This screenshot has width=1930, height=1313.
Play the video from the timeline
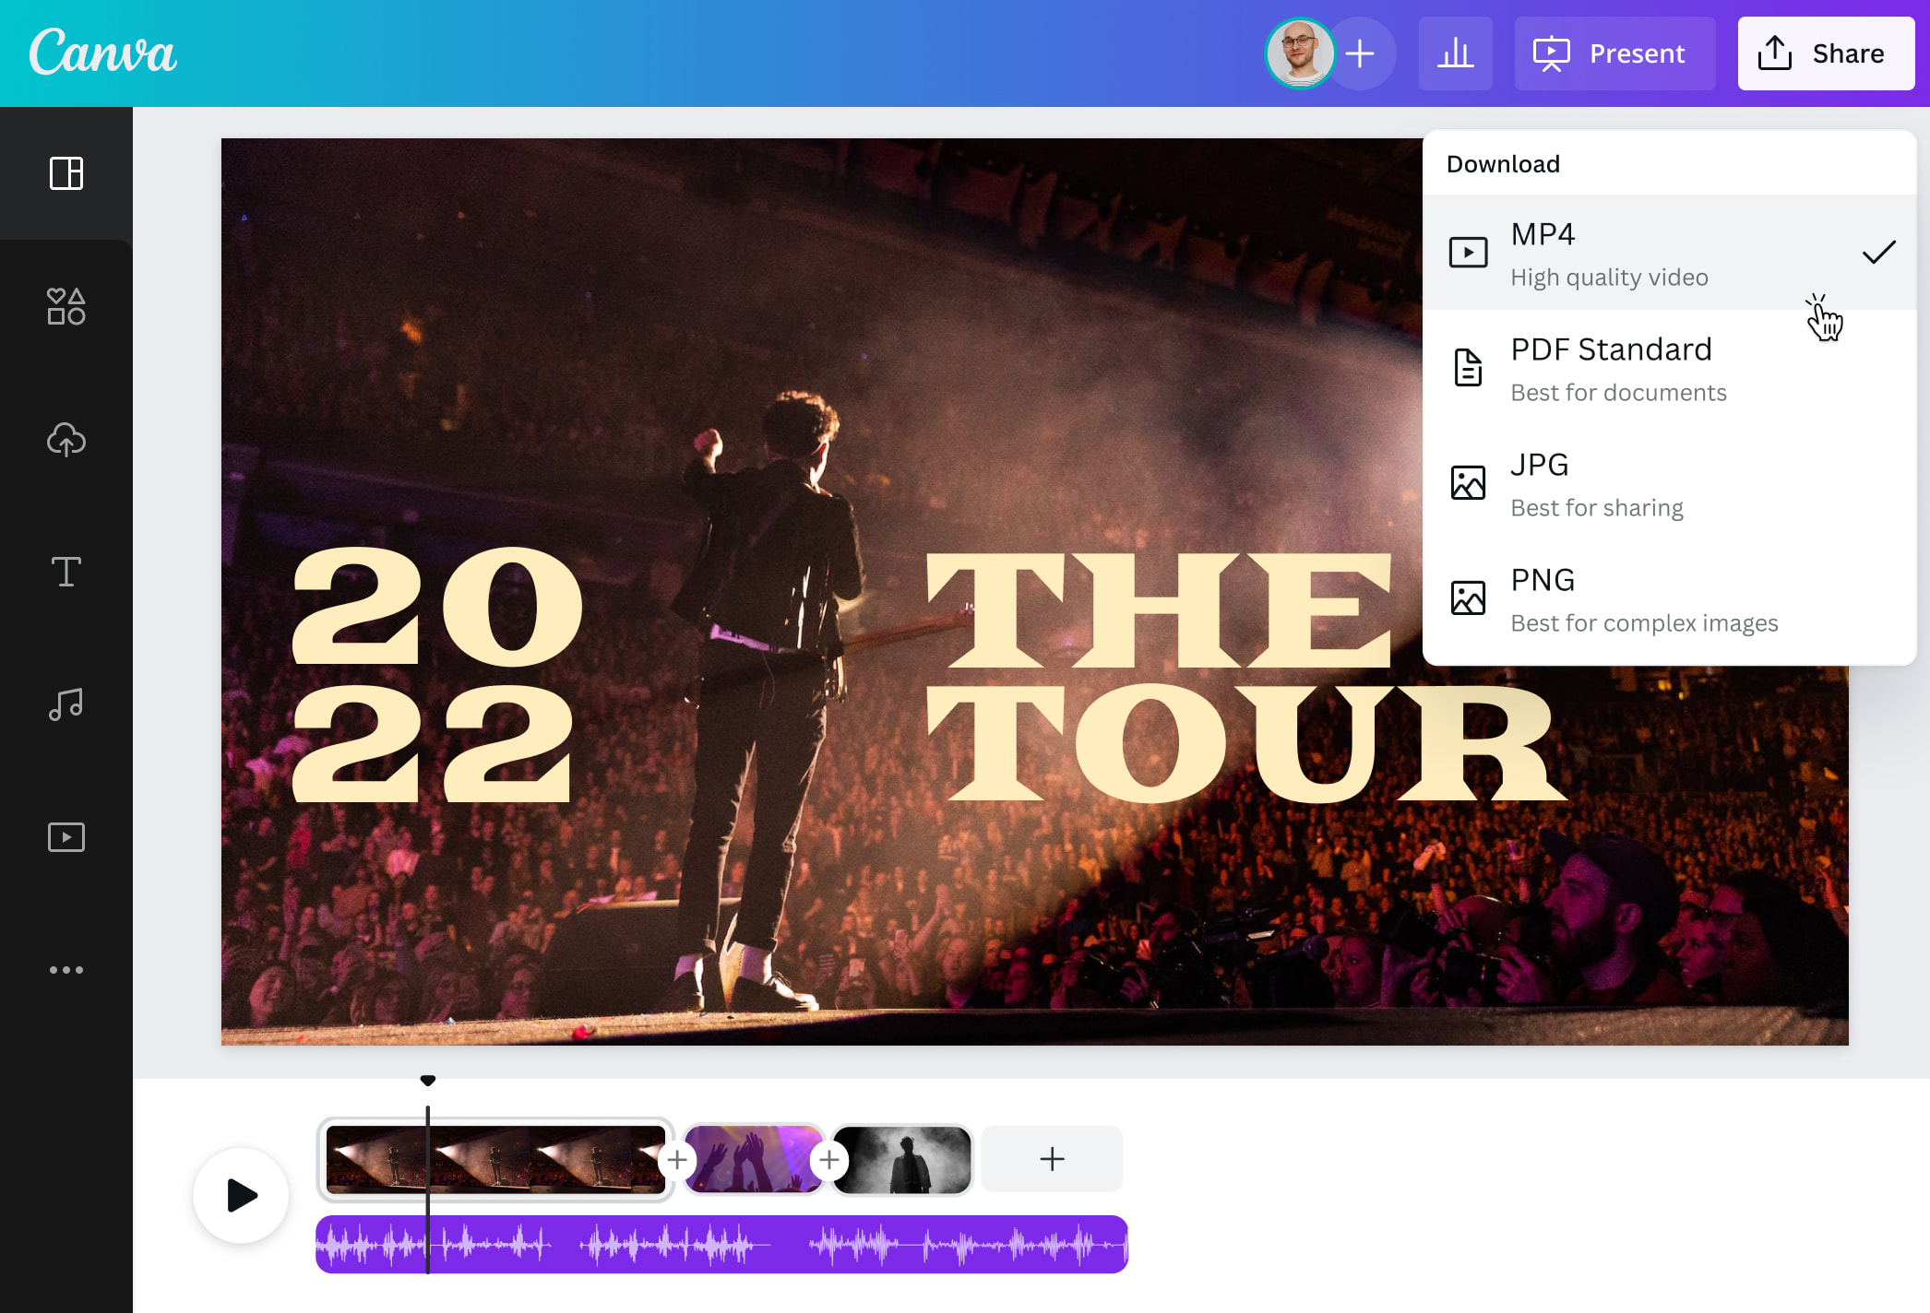point(241,1195)
